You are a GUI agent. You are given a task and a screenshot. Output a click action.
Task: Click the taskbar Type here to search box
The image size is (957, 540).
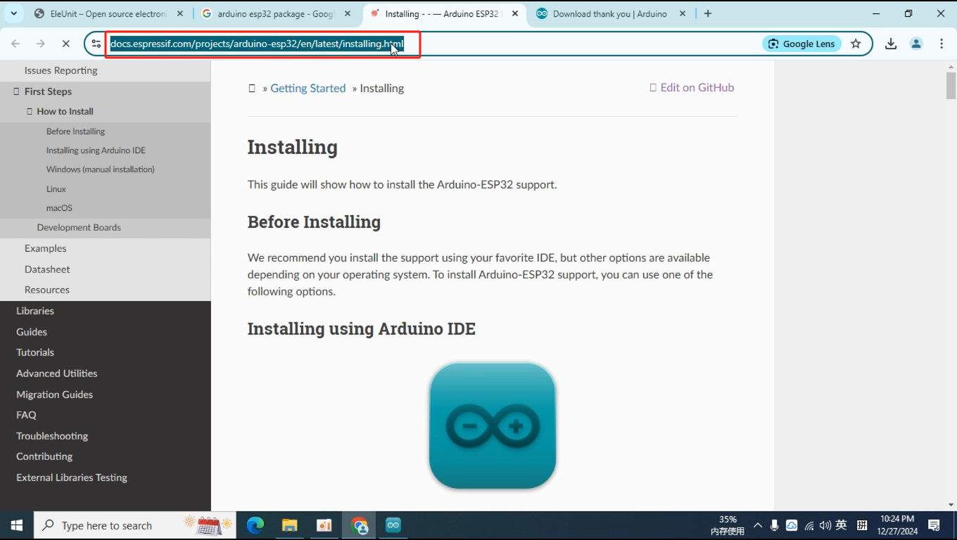134,525
